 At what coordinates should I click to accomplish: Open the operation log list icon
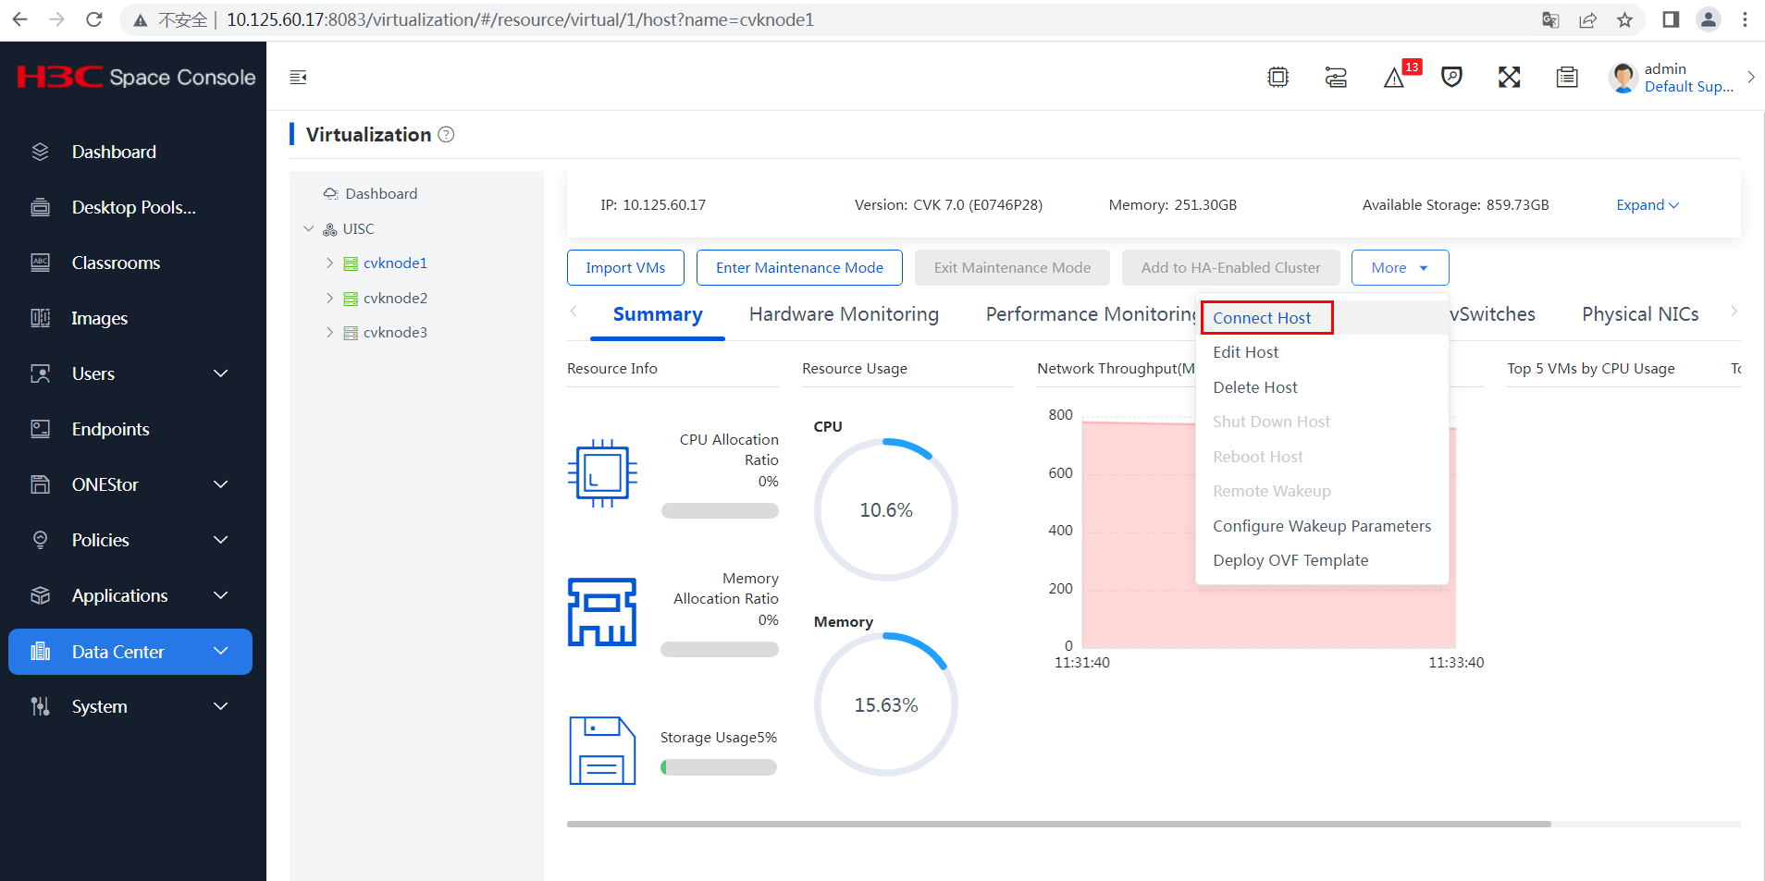click(1567, 78)
